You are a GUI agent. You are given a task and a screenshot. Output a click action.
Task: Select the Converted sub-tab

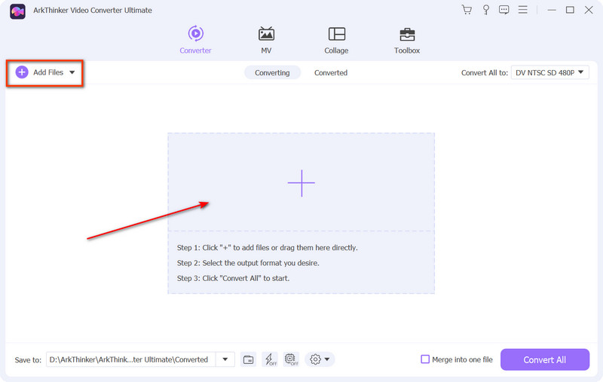pyautogui.click(x=331, y=72)
